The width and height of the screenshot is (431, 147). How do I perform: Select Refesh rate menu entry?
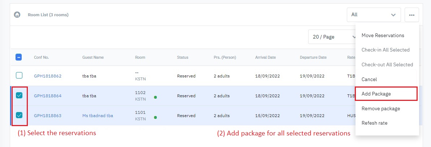(374, 123)
